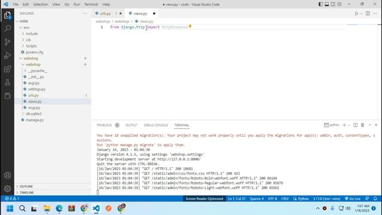The image size is (382, 215).
Task: Collapse the outer webshop folder
Action: [x=30, y=59]
